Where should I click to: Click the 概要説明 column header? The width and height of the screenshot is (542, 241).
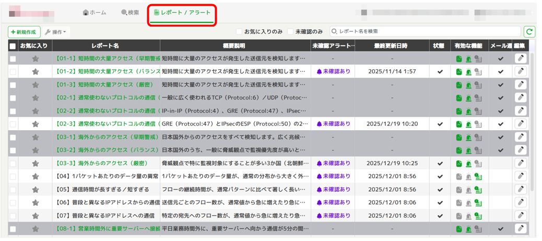235,46
